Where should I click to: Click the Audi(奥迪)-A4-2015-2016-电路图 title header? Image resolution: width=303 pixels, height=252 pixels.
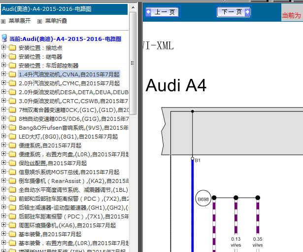64,9
